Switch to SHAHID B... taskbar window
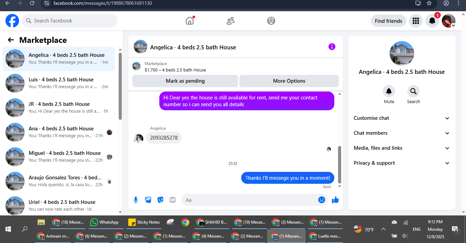The width and height of the screenshot is (466, 243). click(212, 222)
